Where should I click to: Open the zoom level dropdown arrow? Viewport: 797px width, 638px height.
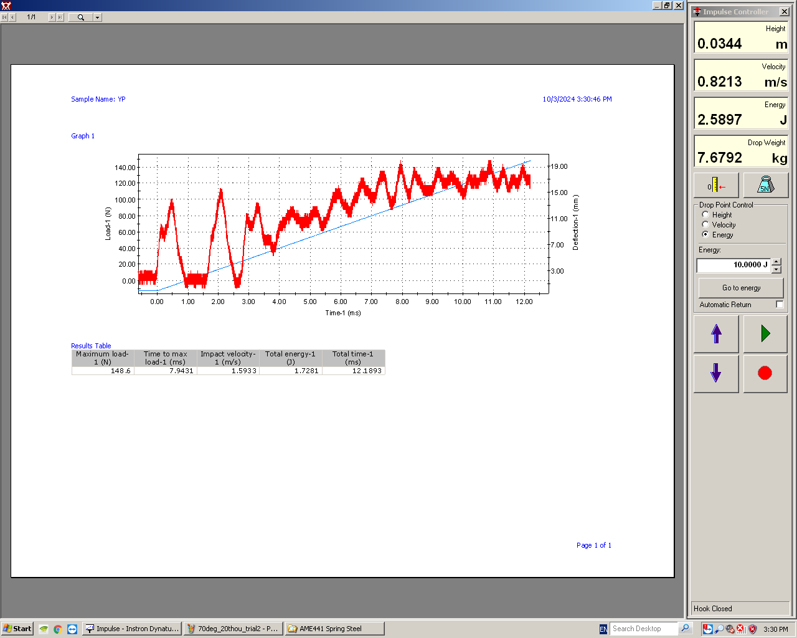coord(98,17)
